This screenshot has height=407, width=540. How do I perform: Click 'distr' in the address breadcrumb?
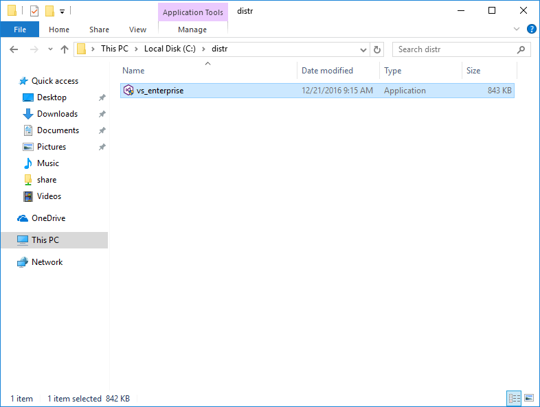pos(219,49)
